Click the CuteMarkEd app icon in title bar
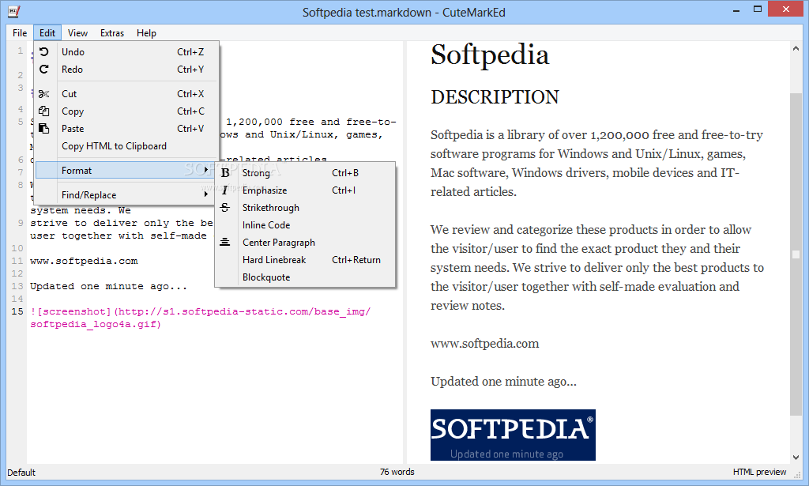Image resolution: width=809 pixels, height=486 pixels. [x=14, y=11]
